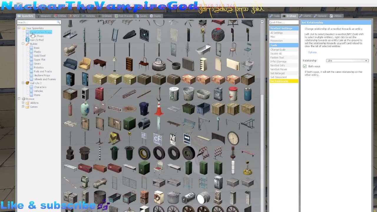Select the white bathtub prop

pos(203,49)
